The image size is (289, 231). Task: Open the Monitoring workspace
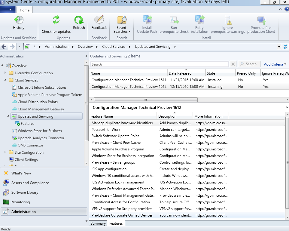21,202
